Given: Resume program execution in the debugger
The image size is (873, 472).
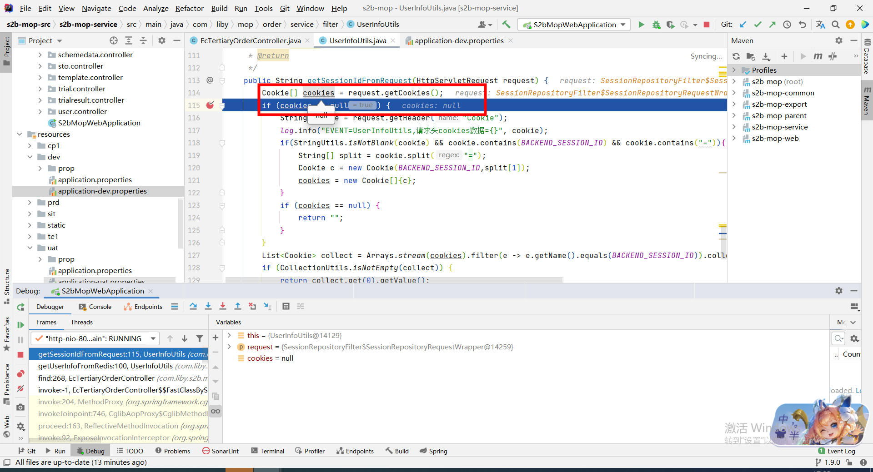Looking at the screenshot, I should [x=20, y=325].
